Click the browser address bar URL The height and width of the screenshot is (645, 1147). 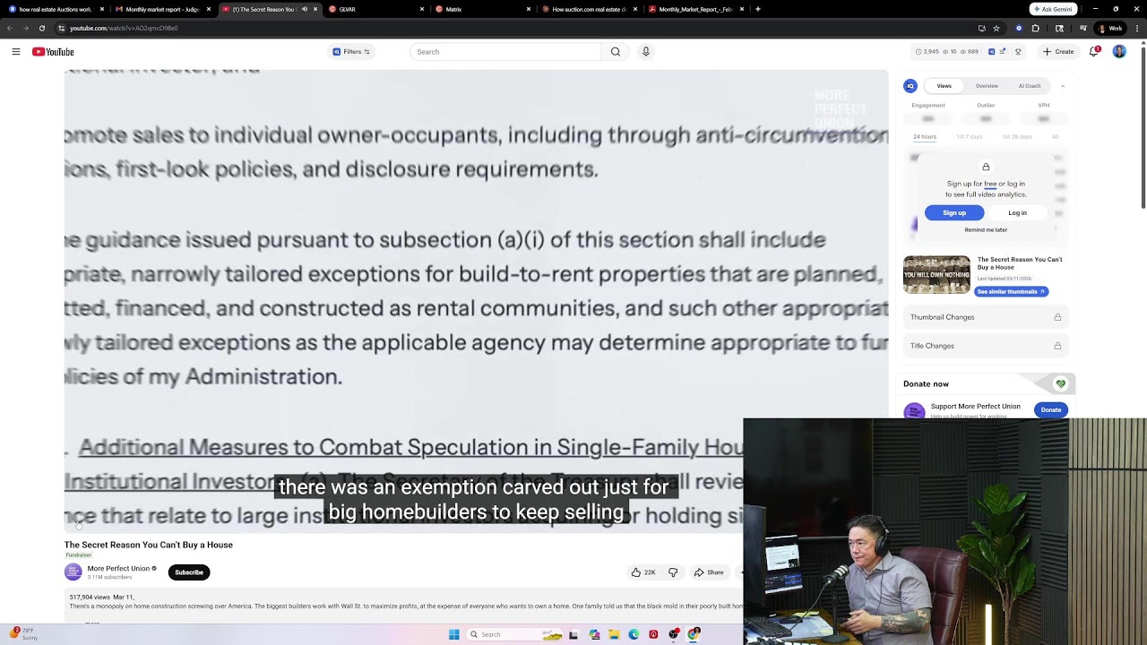pos(124,28)
